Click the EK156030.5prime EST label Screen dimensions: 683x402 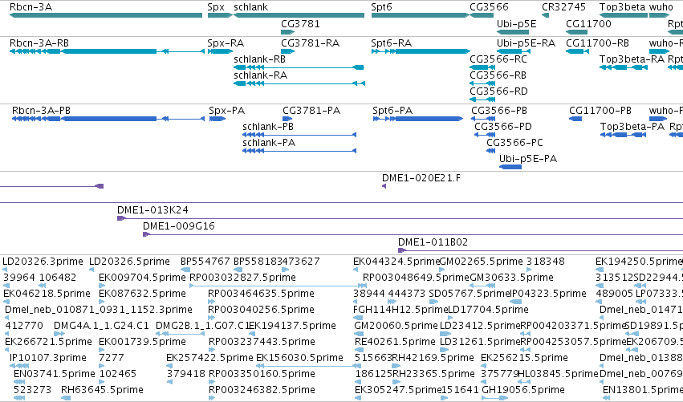tap(299, 358)
